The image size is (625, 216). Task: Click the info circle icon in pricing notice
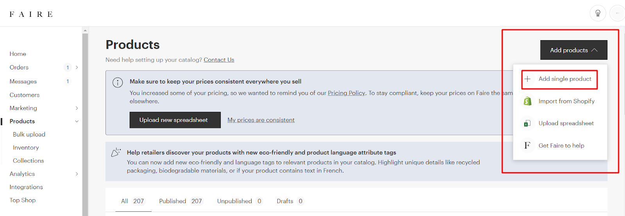tap(118, 83)
